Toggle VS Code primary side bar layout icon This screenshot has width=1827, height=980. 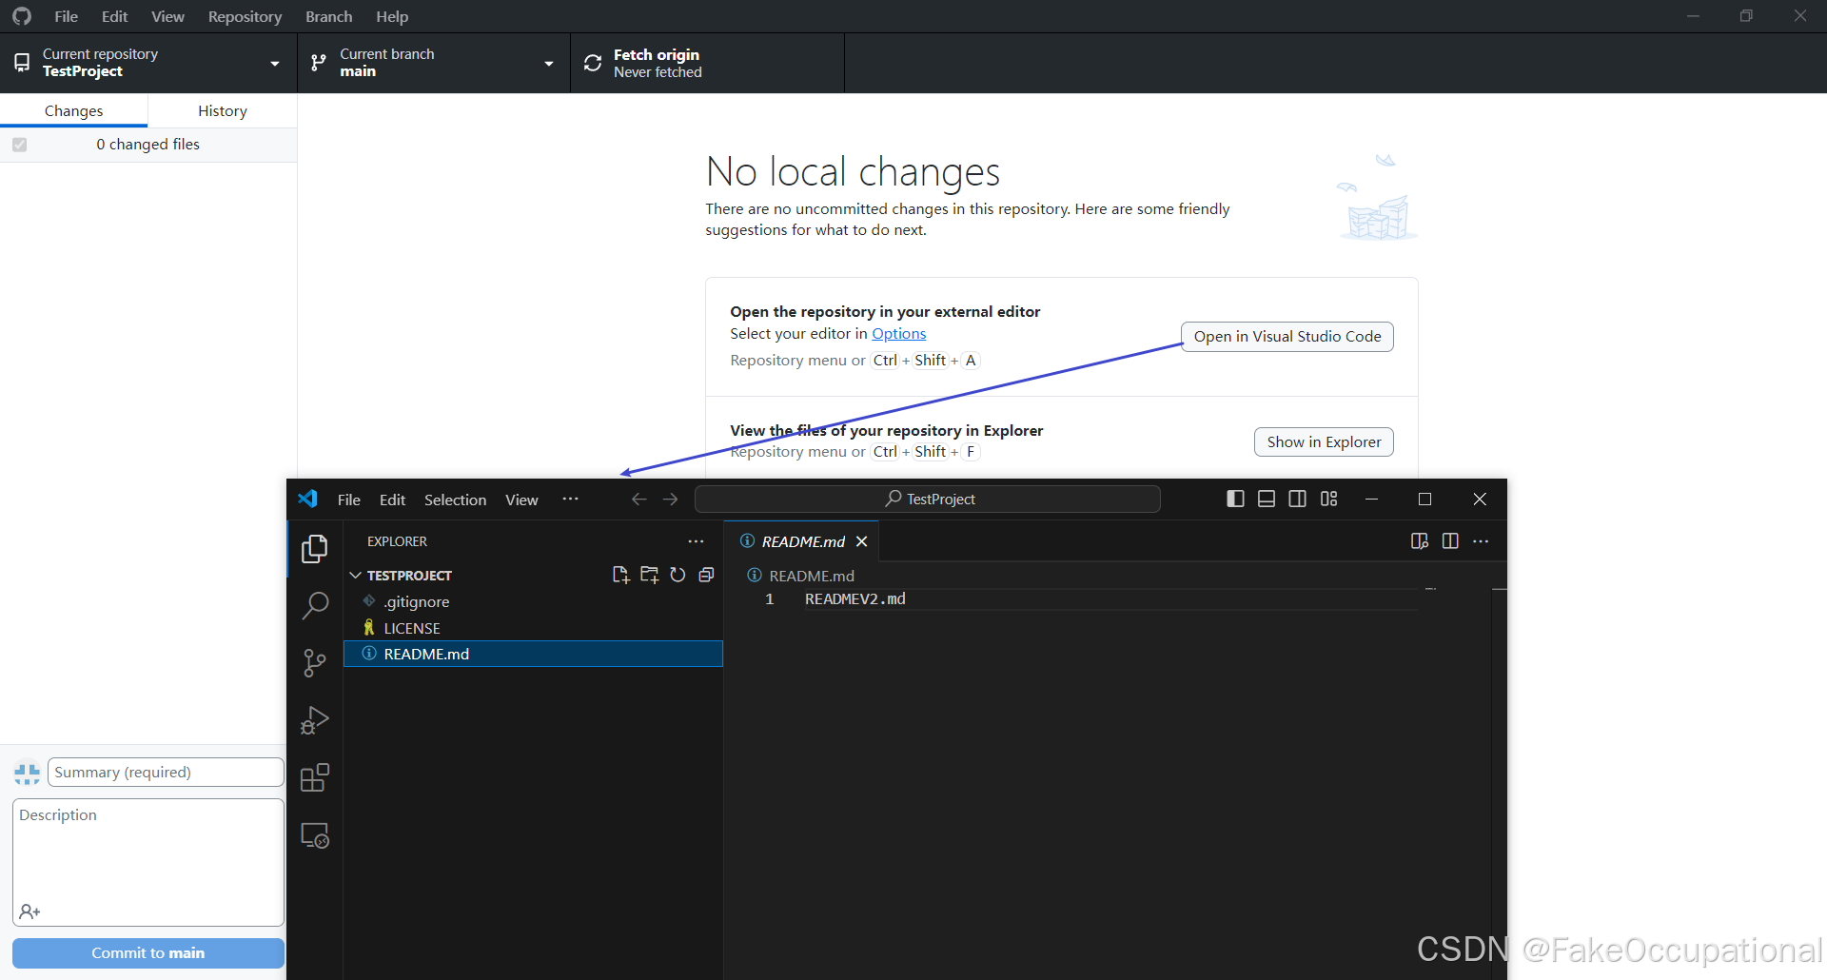tap(1235, 499)
